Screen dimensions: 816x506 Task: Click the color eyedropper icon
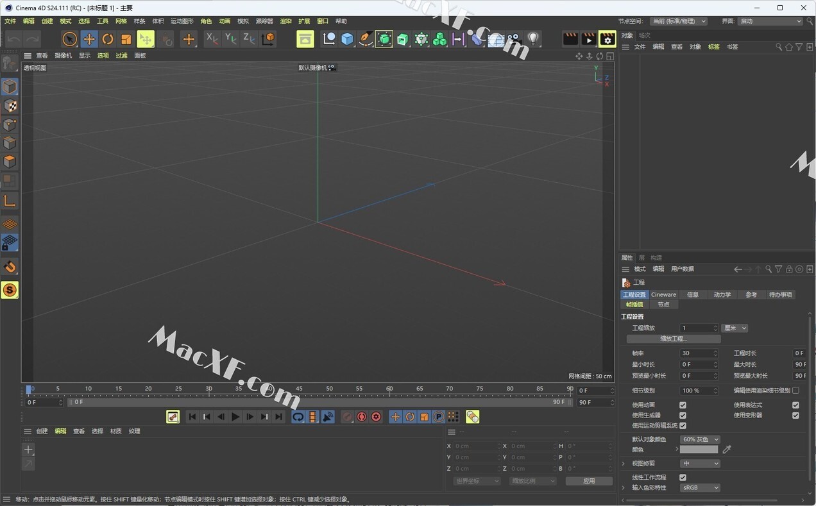727,450
